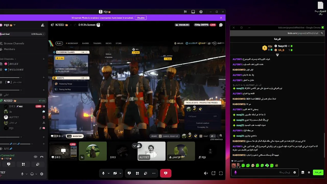Open the emoji picker in Kick chat input
The width and height of the screenshot is (327, 184).
pyautogui.click(x=295, y=172)
